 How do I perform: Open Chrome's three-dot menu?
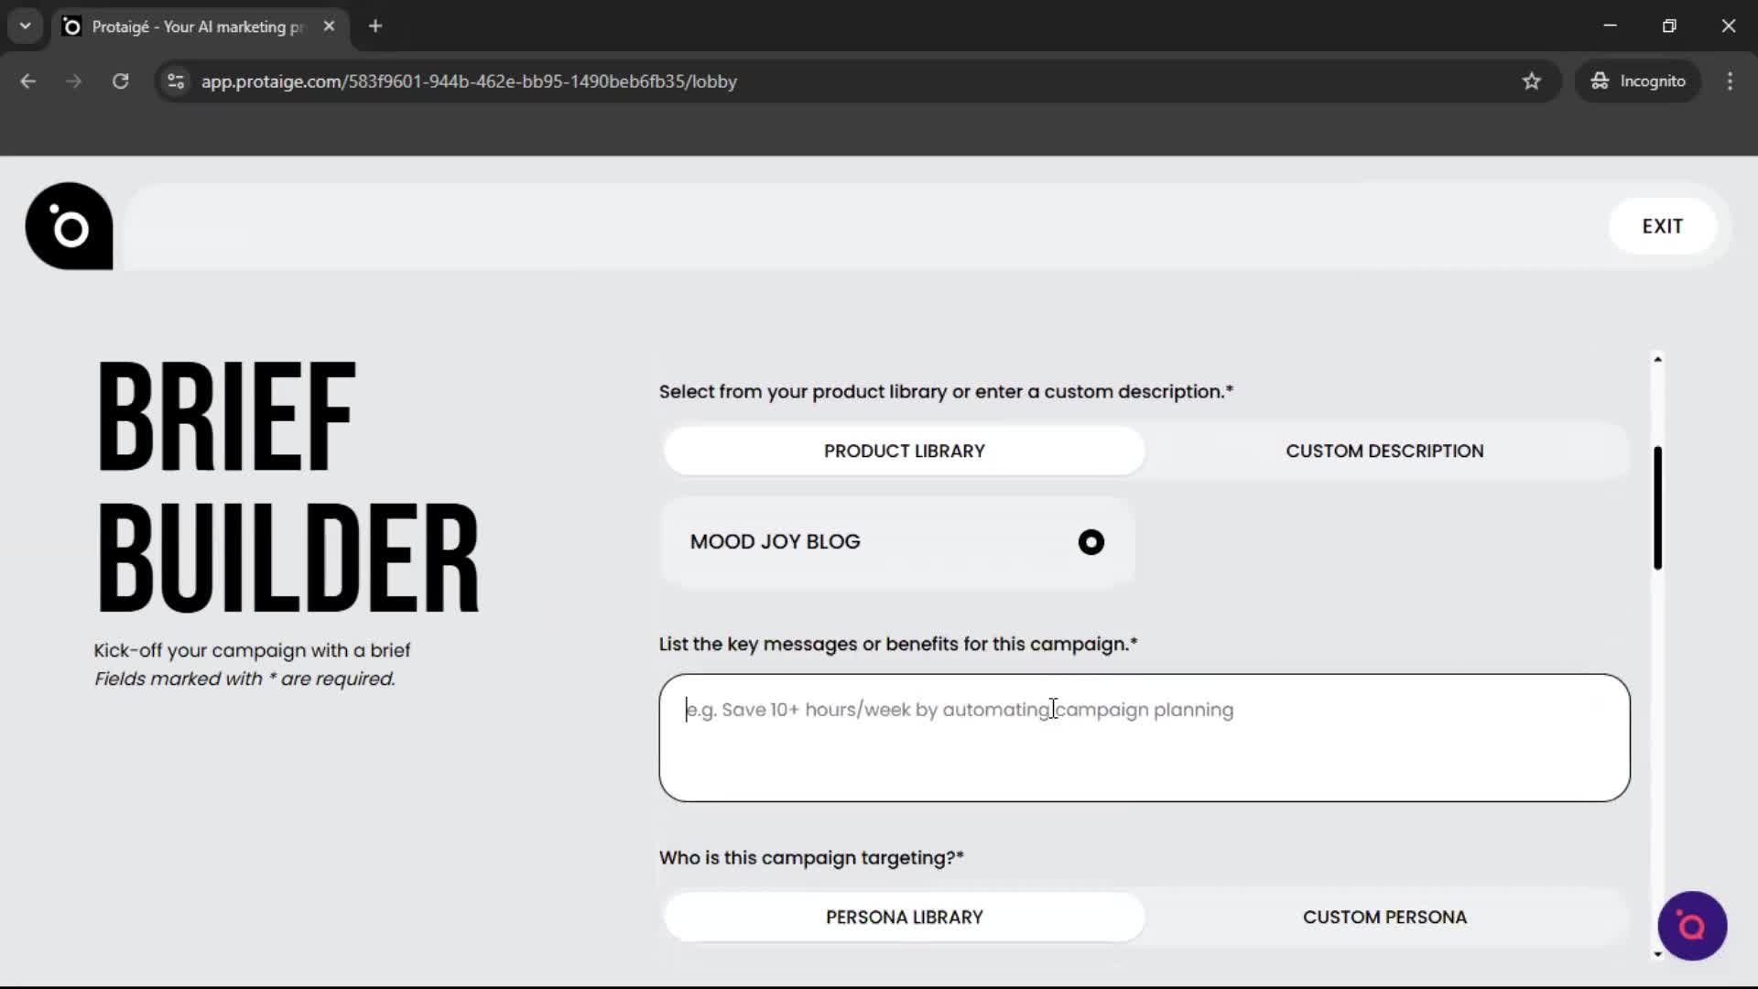tap(1730, 81)
